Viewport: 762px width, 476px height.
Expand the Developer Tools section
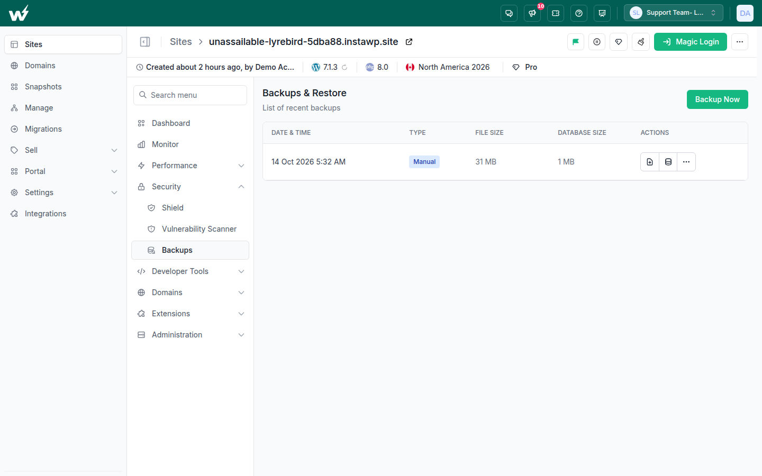coord(190,271)
